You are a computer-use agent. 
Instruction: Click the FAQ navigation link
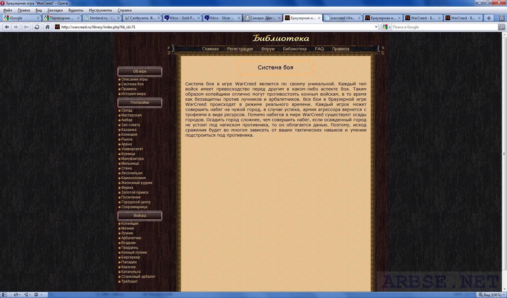pos(319,49)
